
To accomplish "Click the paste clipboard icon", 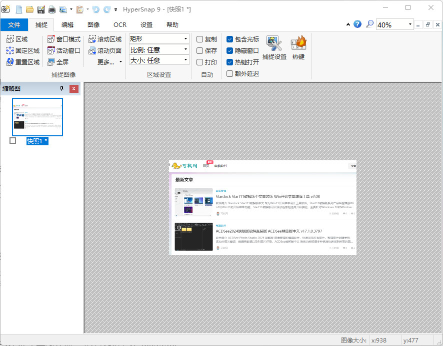I will point(80,9).
